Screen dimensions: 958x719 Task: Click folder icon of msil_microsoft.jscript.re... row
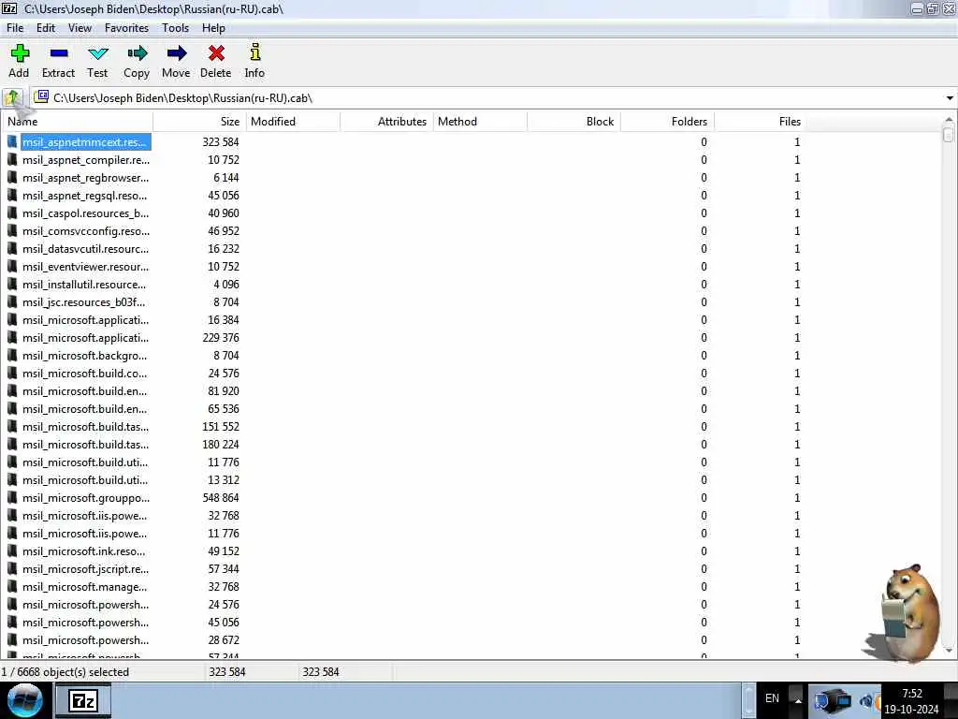(12, 569)
